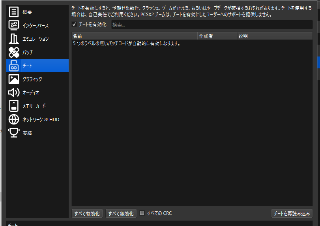This screenshot has height=226, width=320.
Task: Open the ネットワーク & HDD globe icon
Action: coord(14,119)
